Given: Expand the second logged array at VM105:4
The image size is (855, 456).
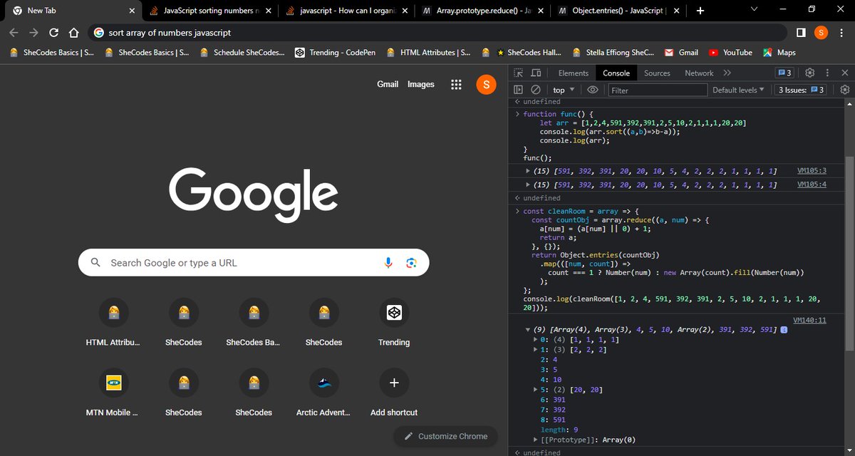Looking at the screenshot, I should (528, 185).
